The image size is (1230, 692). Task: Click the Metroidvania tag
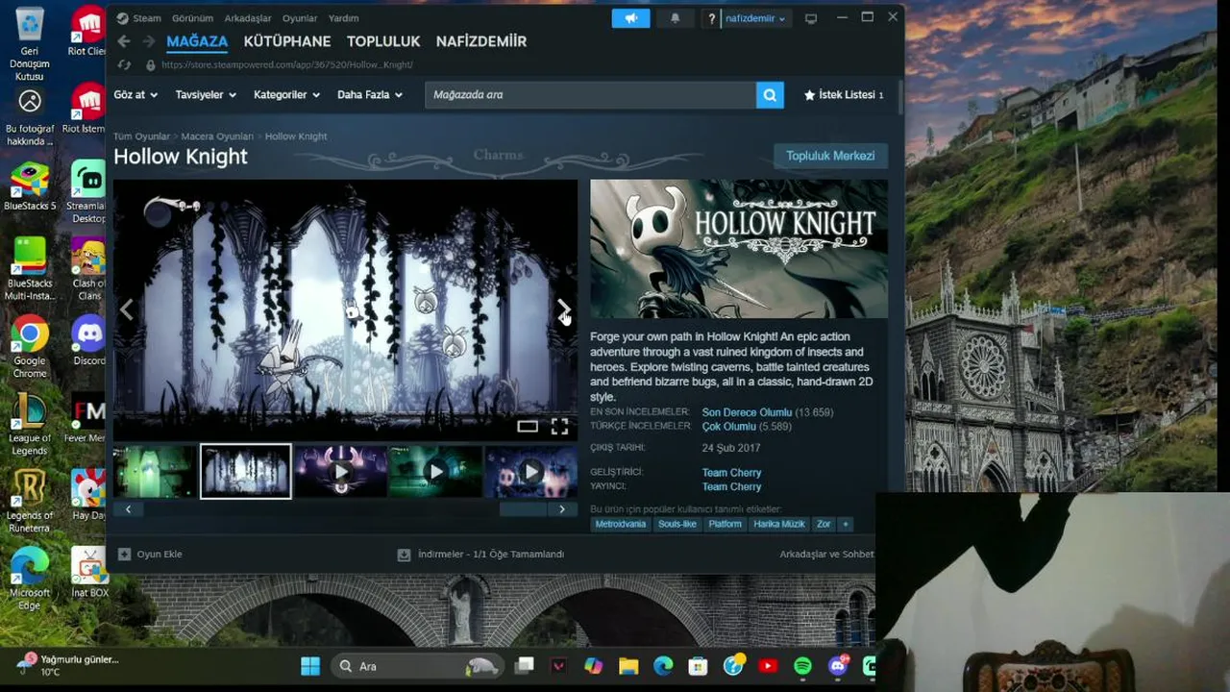coord(621,524)
